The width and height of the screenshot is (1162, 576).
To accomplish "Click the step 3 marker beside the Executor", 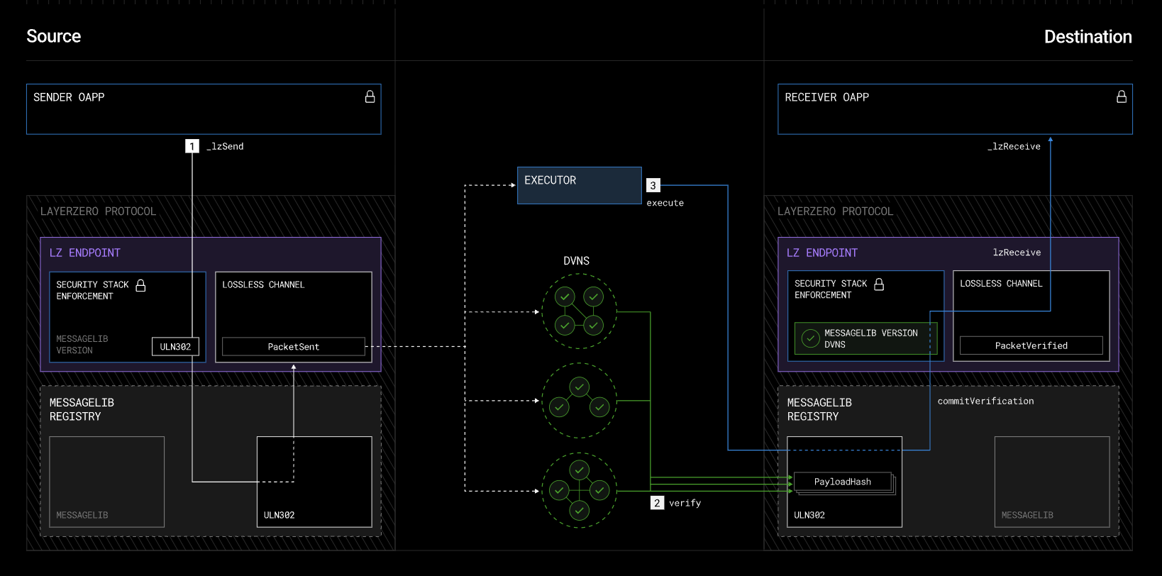I will coord(653,185).
